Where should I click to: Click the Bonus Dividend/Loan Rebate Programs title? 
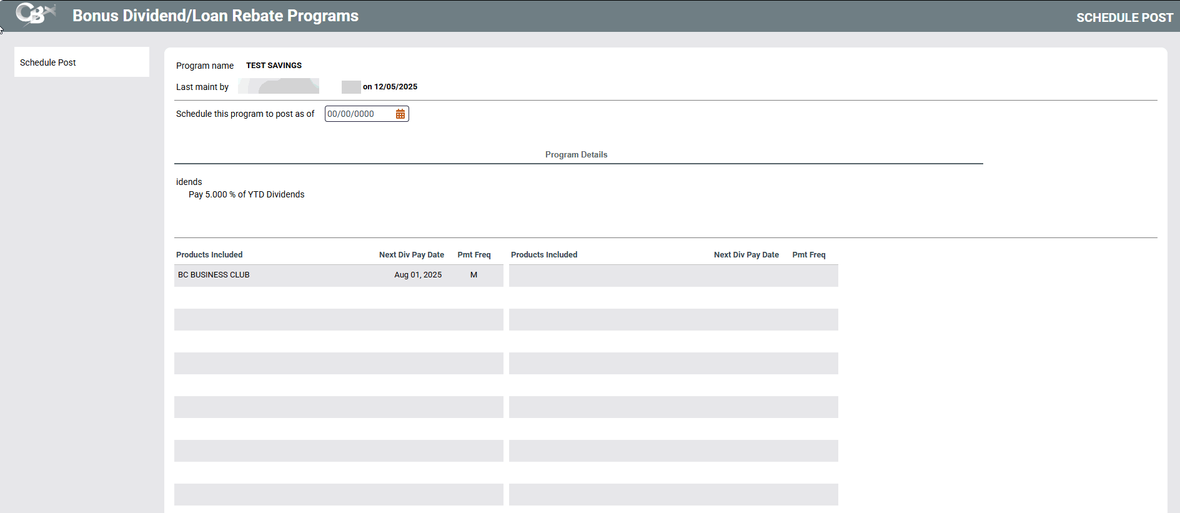[216, 16]
